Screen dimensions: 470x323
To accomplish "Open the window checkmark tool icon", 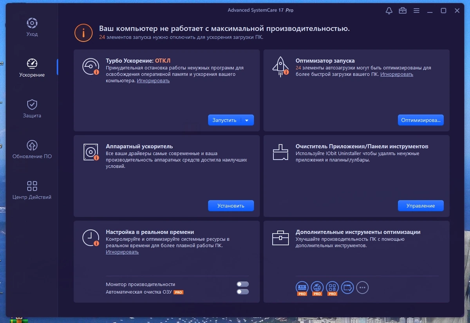I will 347,288.
